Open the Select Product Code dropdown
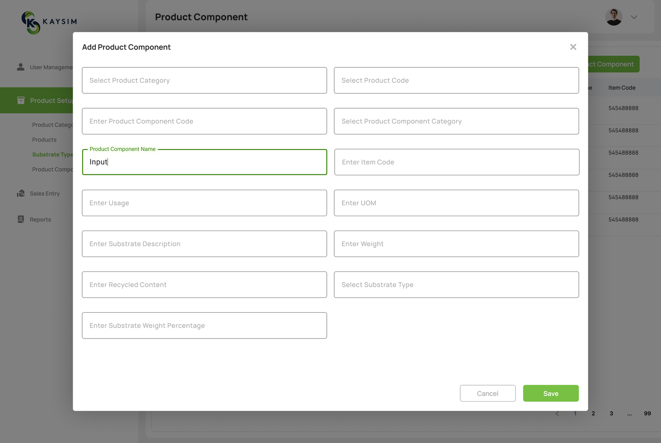The image size is (661, 443). (456, 81)
